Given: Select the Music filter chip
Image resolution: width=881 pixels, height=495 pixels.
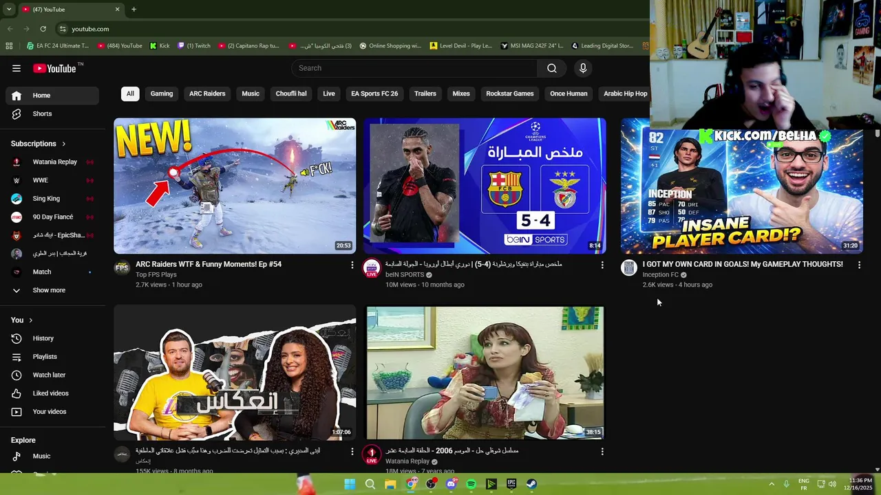Looking at the screenshot, I should point(251,93).
